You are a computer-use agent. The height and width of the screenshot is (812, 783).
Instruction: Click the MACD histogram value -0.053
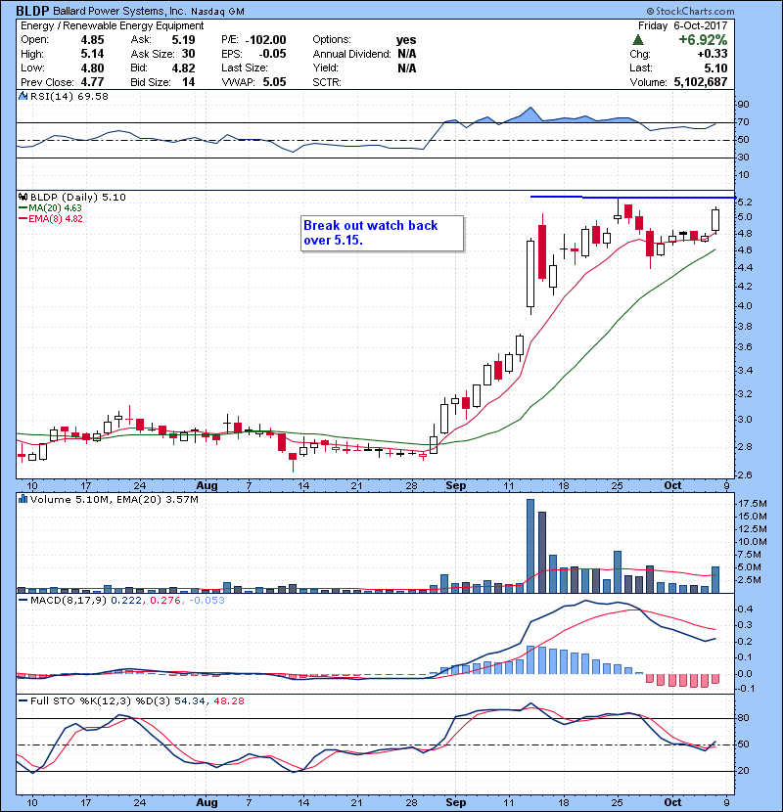click(207, 601)
